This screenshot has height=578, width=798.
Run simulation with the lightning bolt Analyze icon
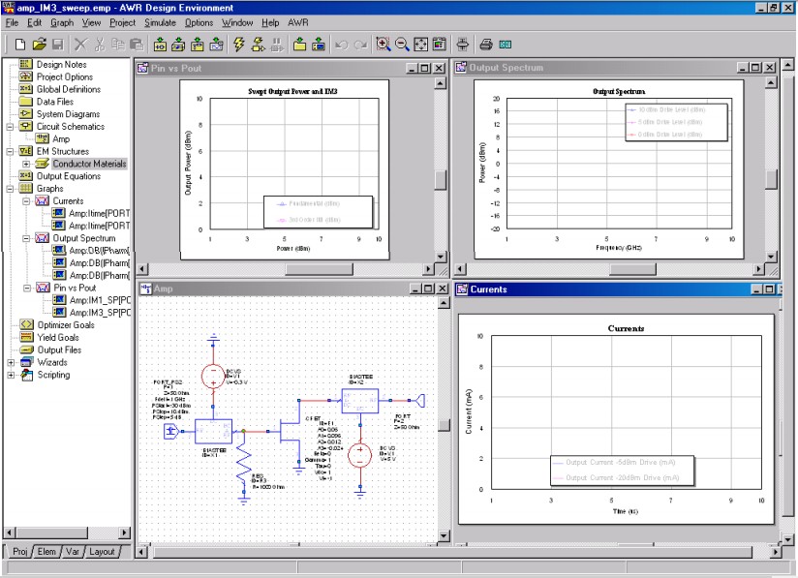pos(239,45)
